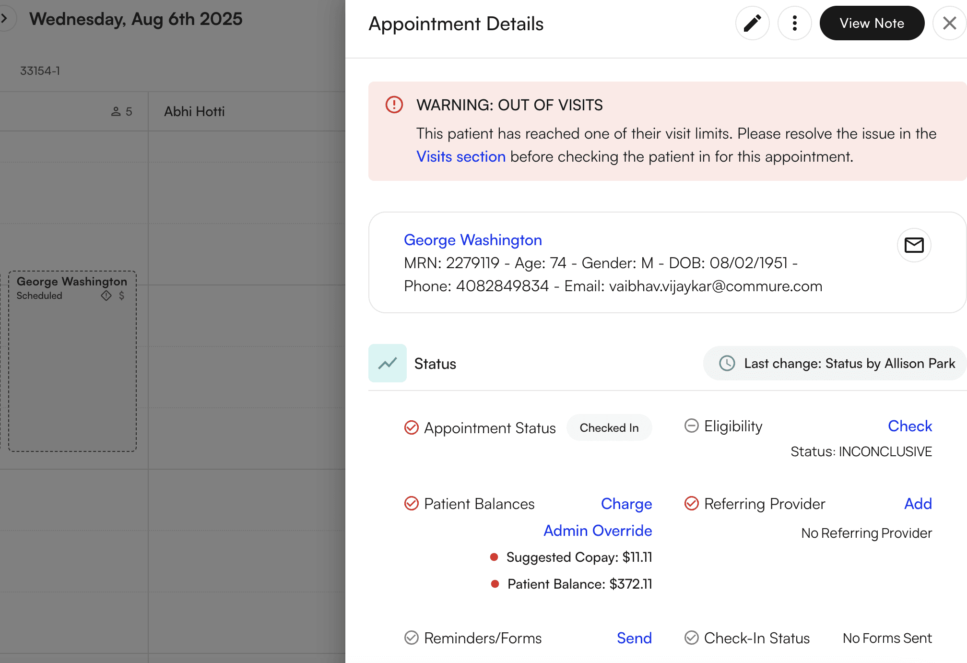Viewport: 967px width, 663px height.
Task: Toggle the Appointment Status red indicator
Action: tap(411, 427)
